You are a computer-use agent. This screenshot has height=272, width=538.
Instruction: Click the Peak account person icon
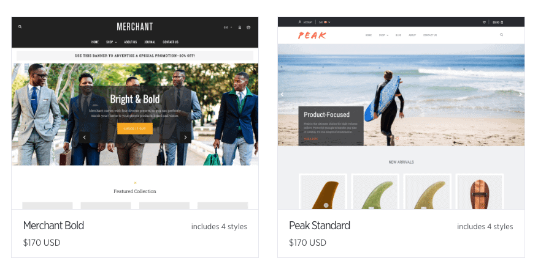point(299,22)
